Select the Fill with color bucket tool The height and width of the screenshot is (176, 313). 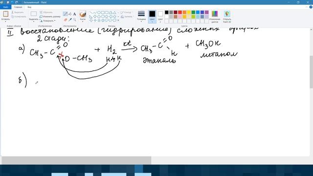click(70, 14)
